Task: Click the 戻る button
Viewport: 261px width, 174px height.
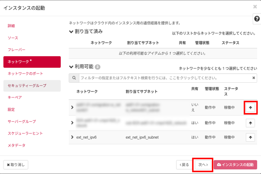Action: tap(184, 164)
